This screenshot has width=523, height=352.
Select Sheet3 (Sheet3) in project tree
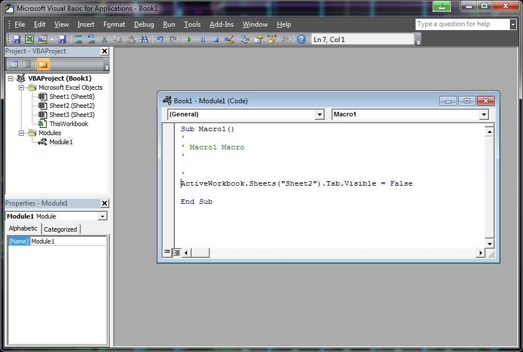(x=72, y=115)
